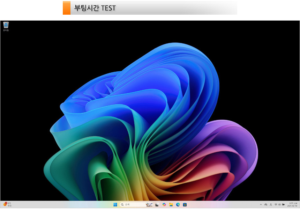
Task: Open Microsoft Store from the taskbar
Action: pyautogui.click(x=185, y=204)
